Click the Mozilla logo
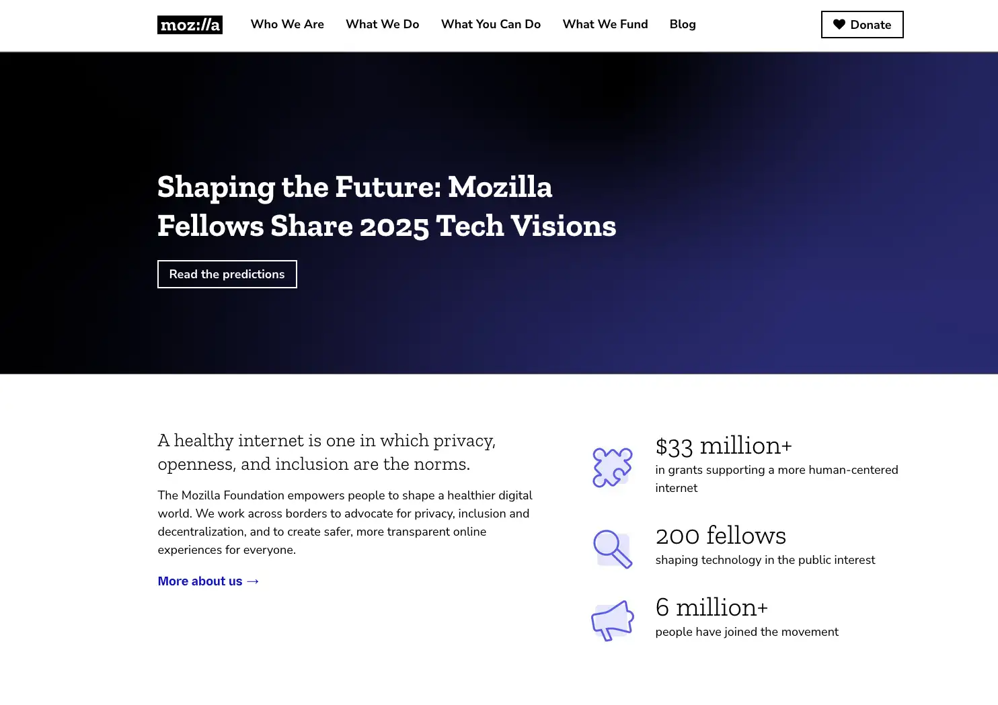 tap(190, 25)
